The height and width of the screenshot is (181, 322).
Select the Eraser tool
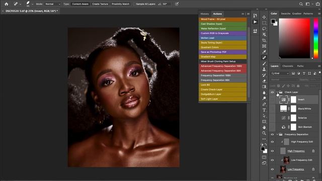264,81
